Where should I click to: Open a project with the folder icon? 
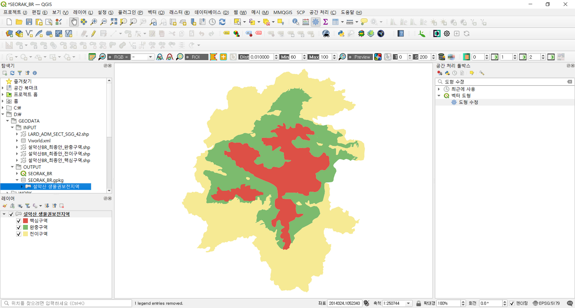(19, 22)
